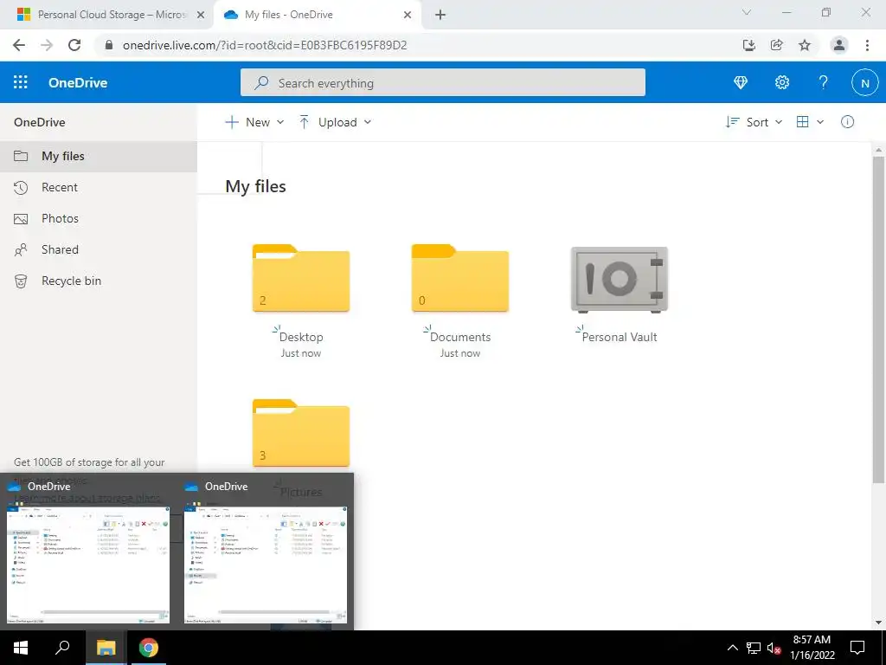
Task: Open account manager avatar N
Action: point(864,83)
